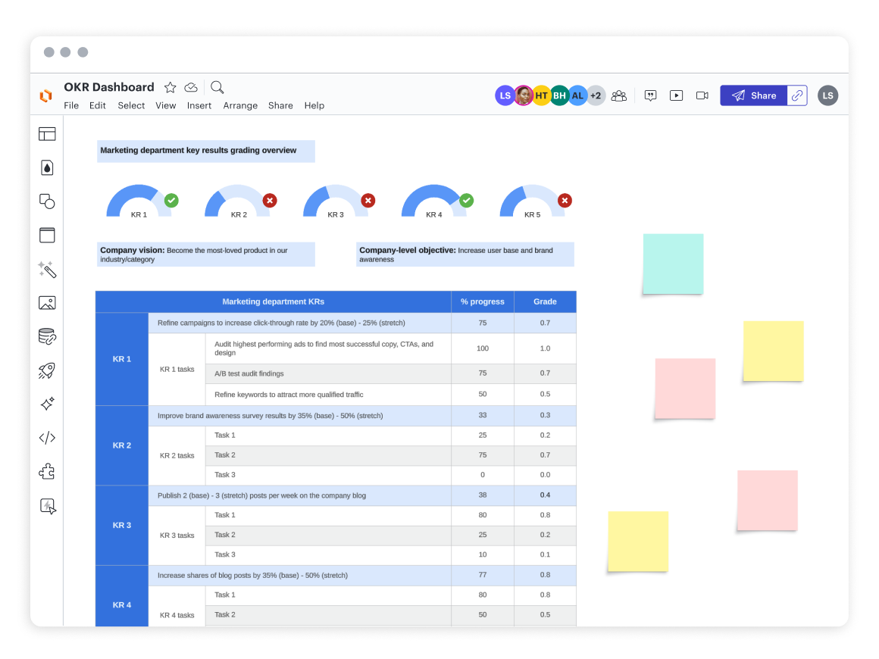
Task: Select the magic wand sparkle tool
Action: [47, 270]
